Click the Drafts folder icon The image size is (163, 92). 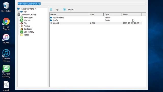[51, 20]
